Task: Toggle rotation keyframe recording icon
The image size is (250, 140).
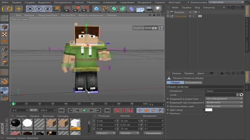Action: [x=154, y=110]
